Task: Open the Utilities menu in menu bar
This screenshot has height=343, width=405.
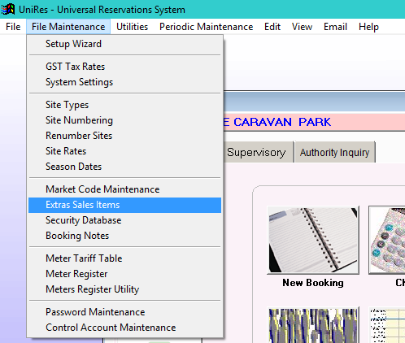Action: (133, 27)
